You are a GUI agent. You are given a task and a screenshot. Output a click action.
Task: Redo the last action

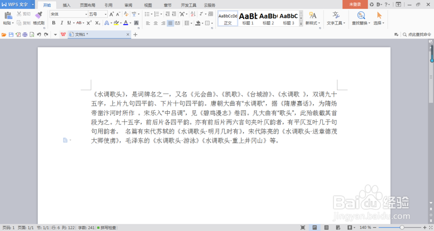click(x=46, y=35)
